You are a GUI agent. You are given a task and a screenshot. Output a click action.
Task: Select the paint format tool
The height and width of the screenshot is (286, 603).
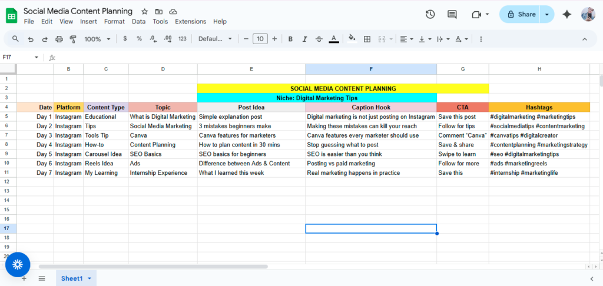tap(73, 39)
